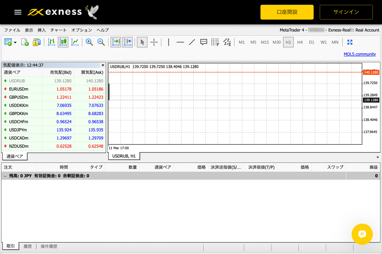The image size is (382, 254).
Task: Select the NZDUSDm row
Action: point(54,146)
